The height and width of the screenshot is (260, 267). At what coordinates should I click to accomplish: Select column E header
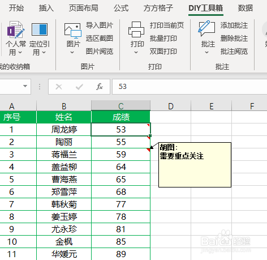212,106
